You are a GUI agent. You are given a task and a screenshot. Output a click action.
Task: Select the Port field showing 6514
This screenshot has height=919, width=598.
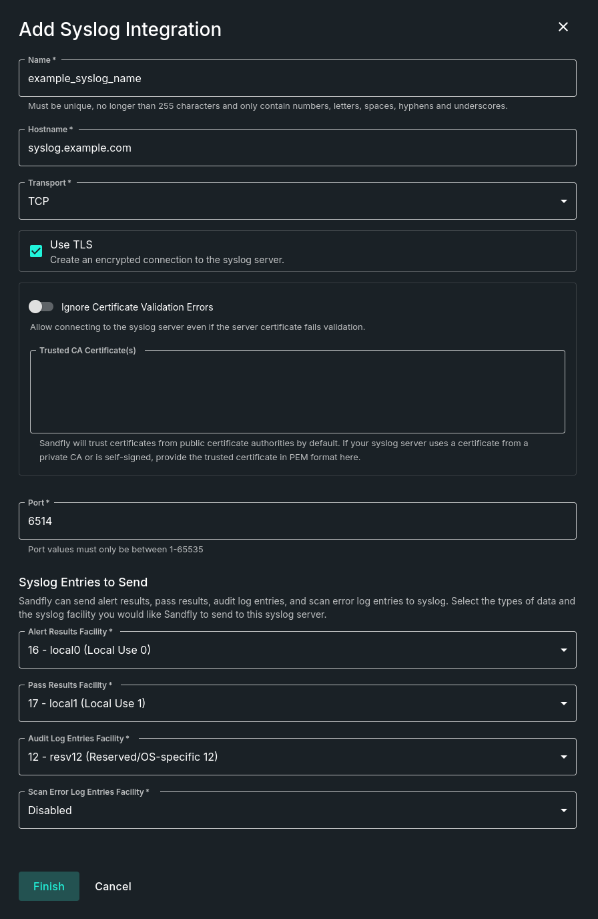coord(298,521)
